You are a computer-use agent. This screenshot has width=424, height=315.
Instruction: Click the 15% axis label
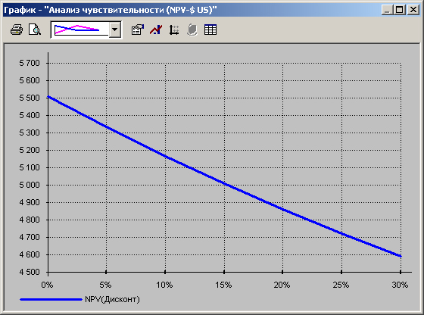click(x=223, y=285)
